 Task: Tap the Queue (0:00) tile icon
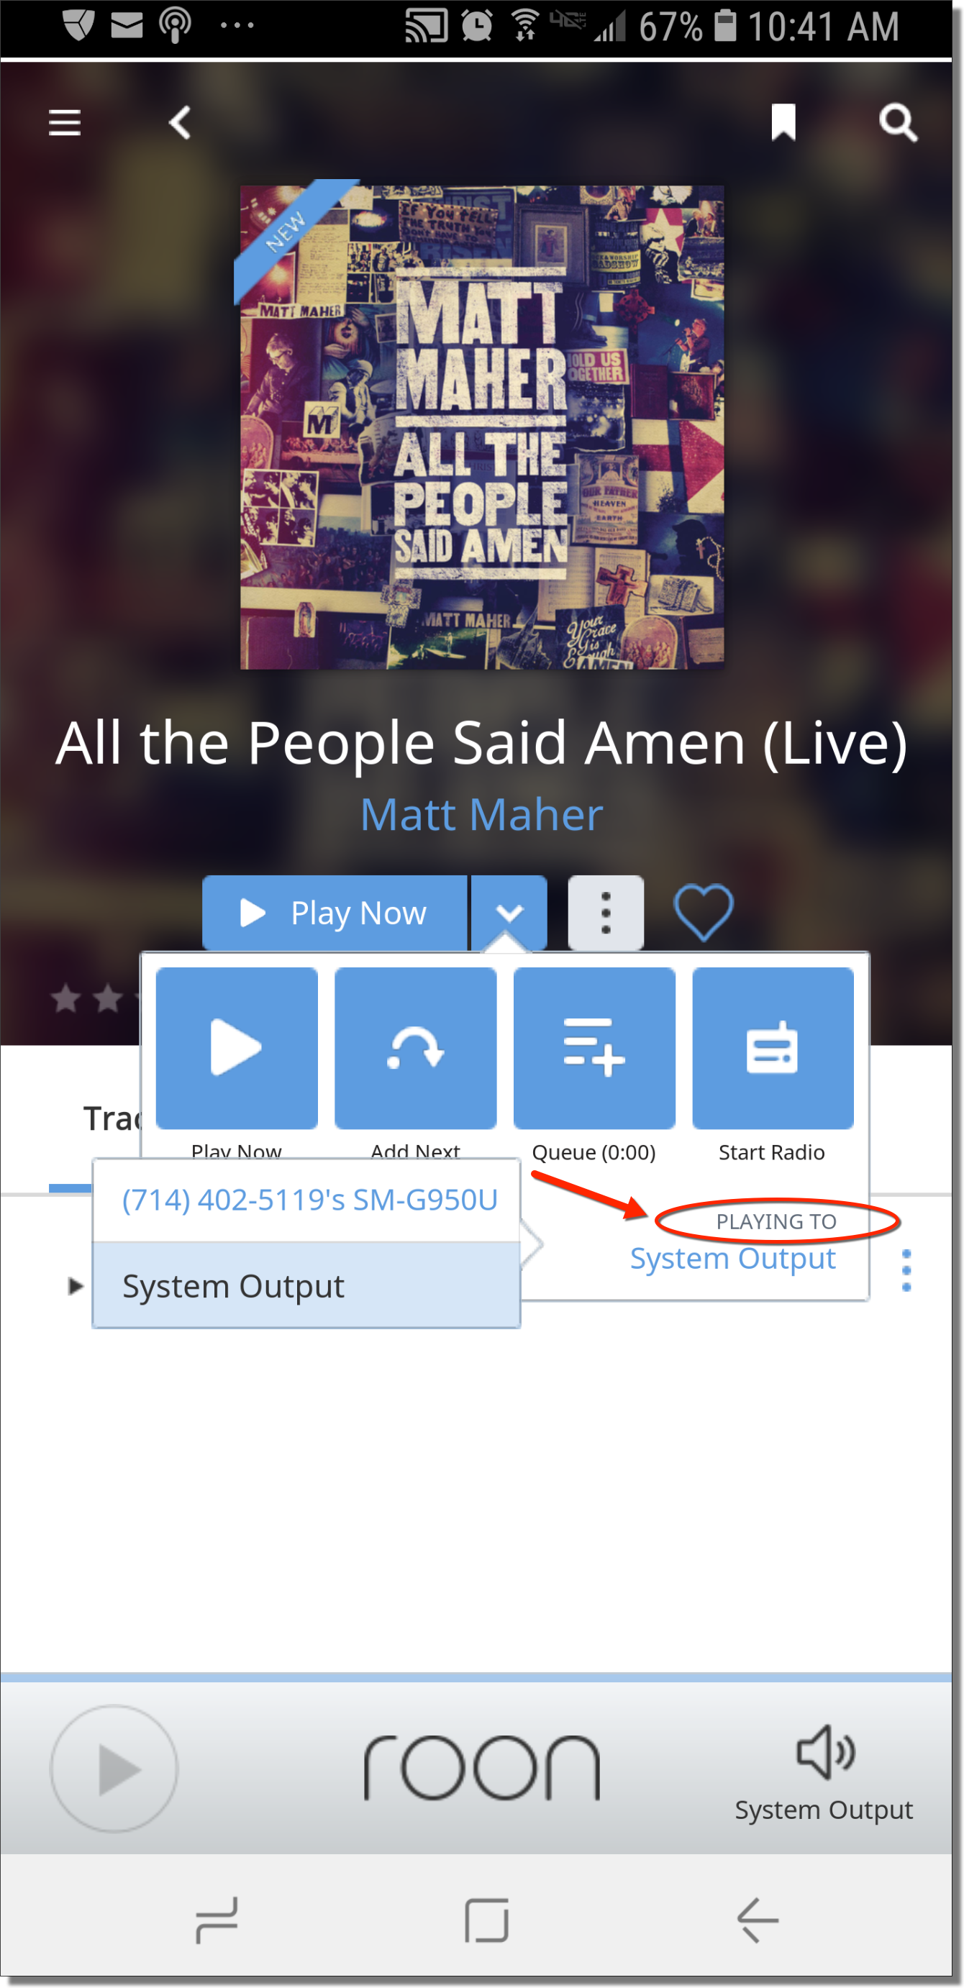(594, 1048)
